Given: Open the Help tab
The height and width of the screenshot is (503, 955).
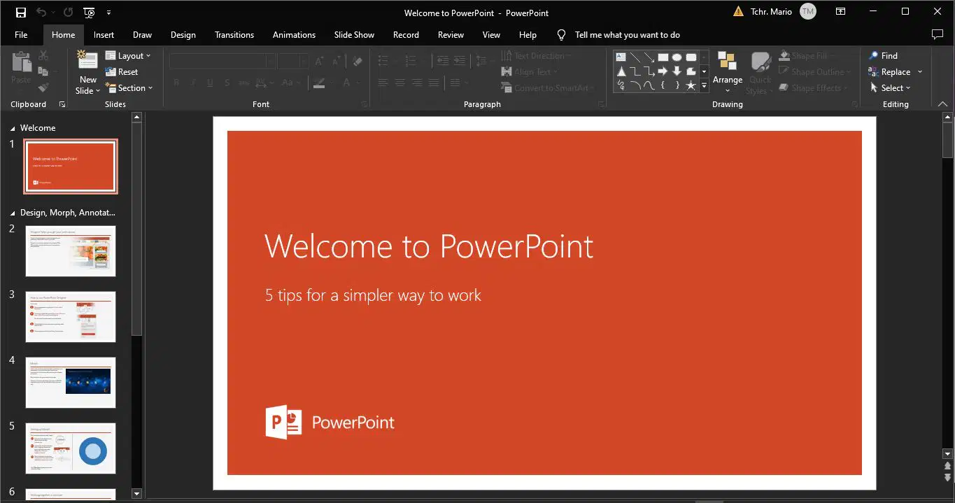Looking at the screenshot, I should pyautogui.click(x=528, y=34).
